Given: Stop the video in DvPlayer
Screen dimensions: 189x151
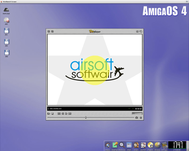Looking at the screenshot, I should tap(52, 114).
